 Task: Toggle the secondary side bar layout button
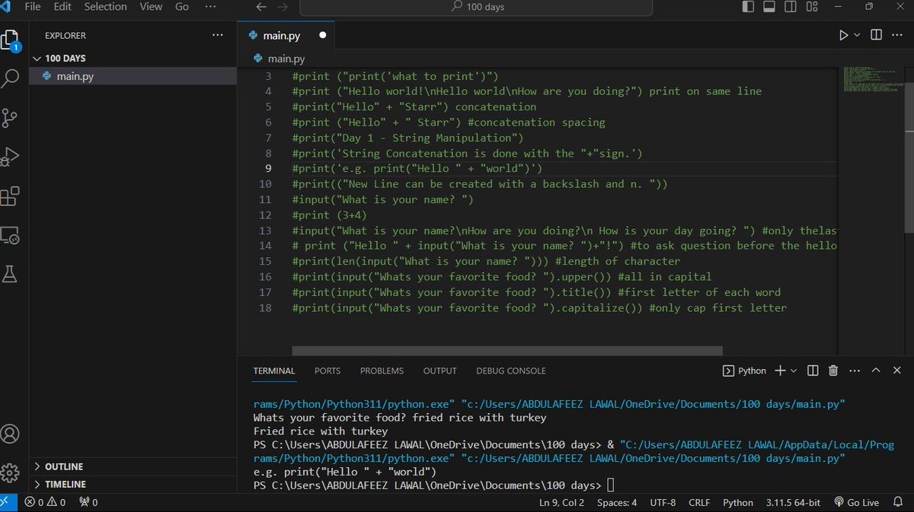point(791,7)
